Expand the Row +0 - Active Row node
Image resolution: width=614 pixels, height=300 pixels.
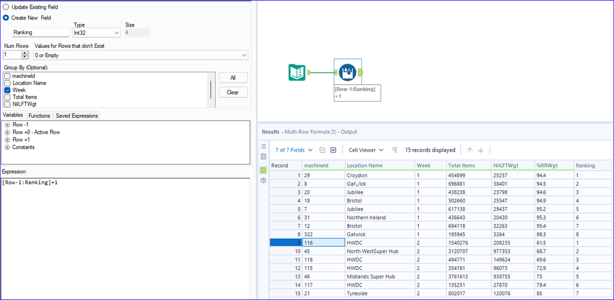coord(7,132)
